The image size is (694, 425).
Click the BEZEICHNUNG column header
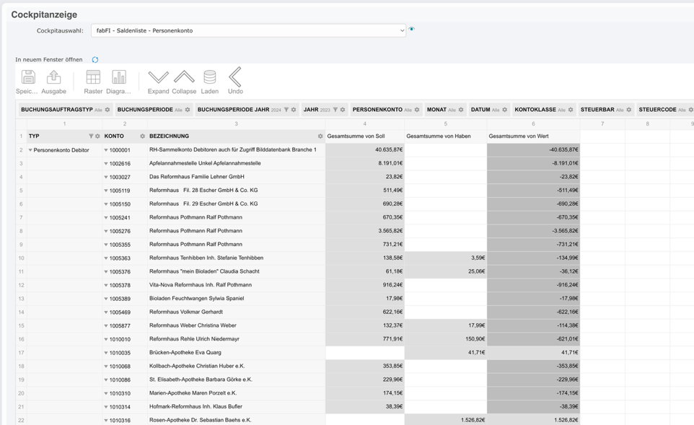tap(170, 136)
